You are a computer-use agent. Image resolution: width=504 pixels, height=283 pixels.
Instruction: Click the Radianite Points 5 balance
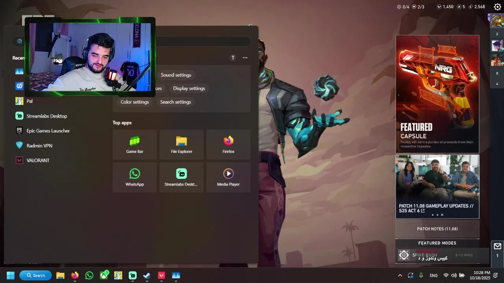(x=461, y=7)
